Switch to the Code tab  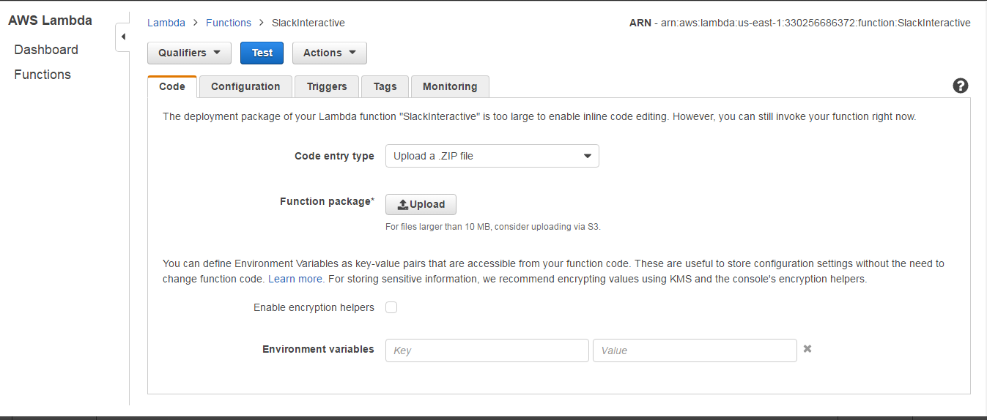(x=172, y=86)
